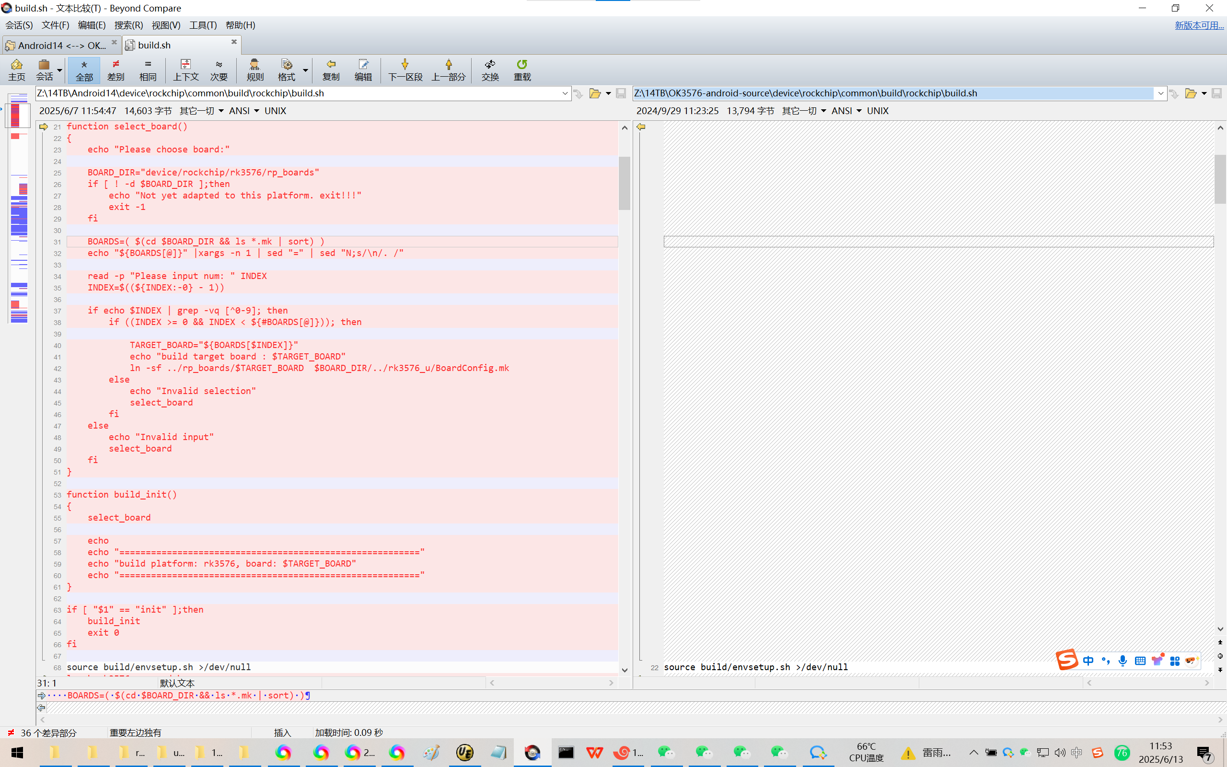Toggle Show Same (相同) filter
Image resolution: width=1227 pixels, height=767 pixels.
tap(148, 70)
